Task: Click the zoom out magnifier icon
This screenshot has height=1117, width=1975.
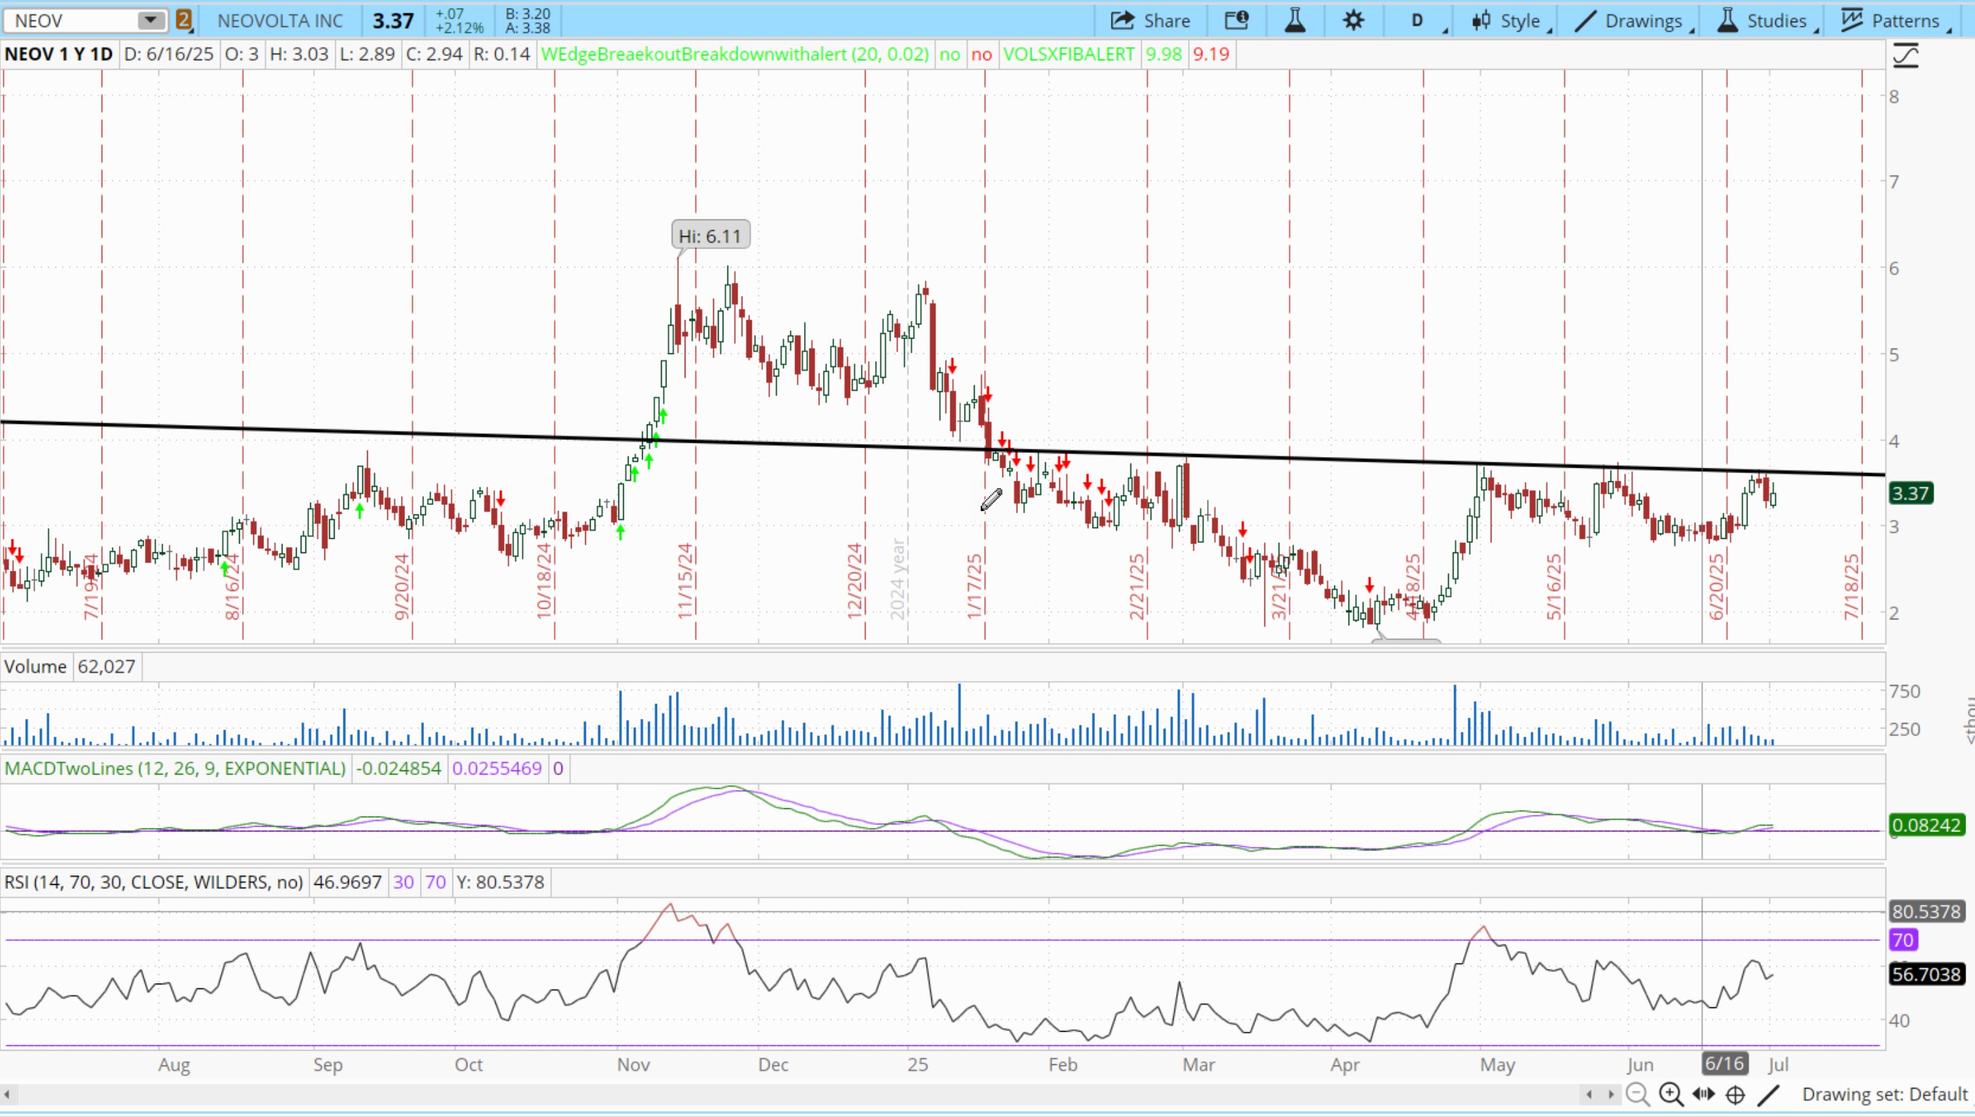Action: pyautogui.click(x=1636, y=1094)
